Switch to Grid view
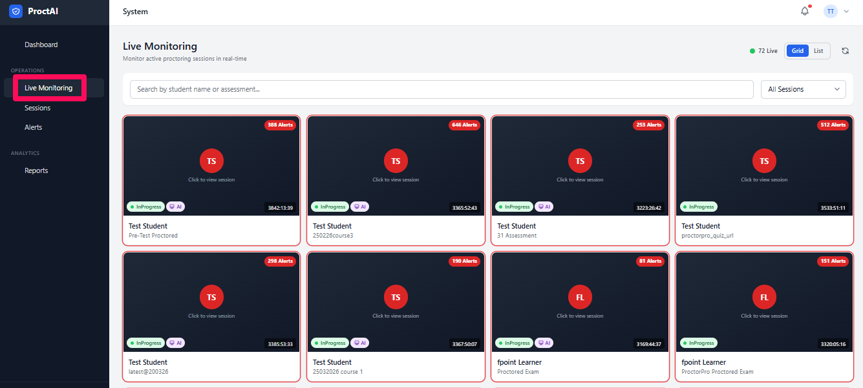The image size is (863, 388). [798, 51]
